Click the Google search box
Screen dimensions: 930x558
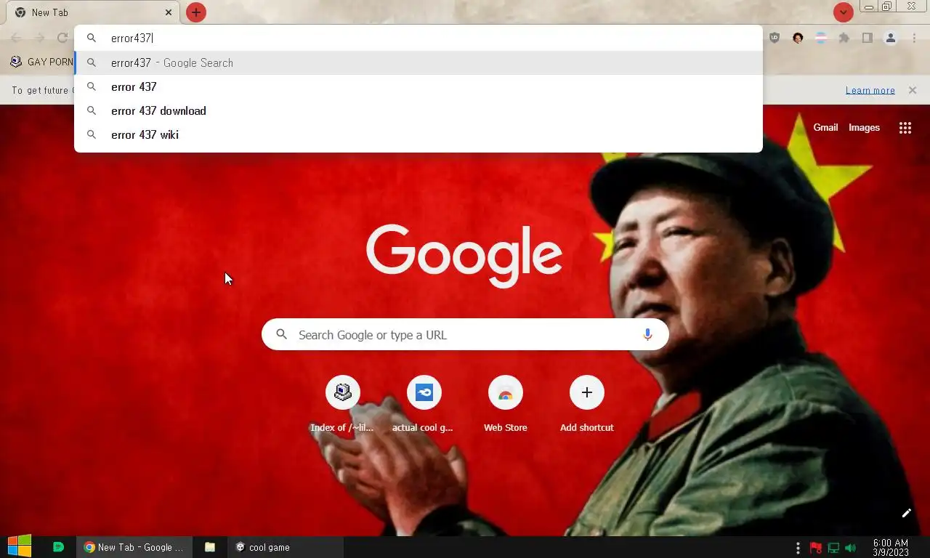coord(465,334)
